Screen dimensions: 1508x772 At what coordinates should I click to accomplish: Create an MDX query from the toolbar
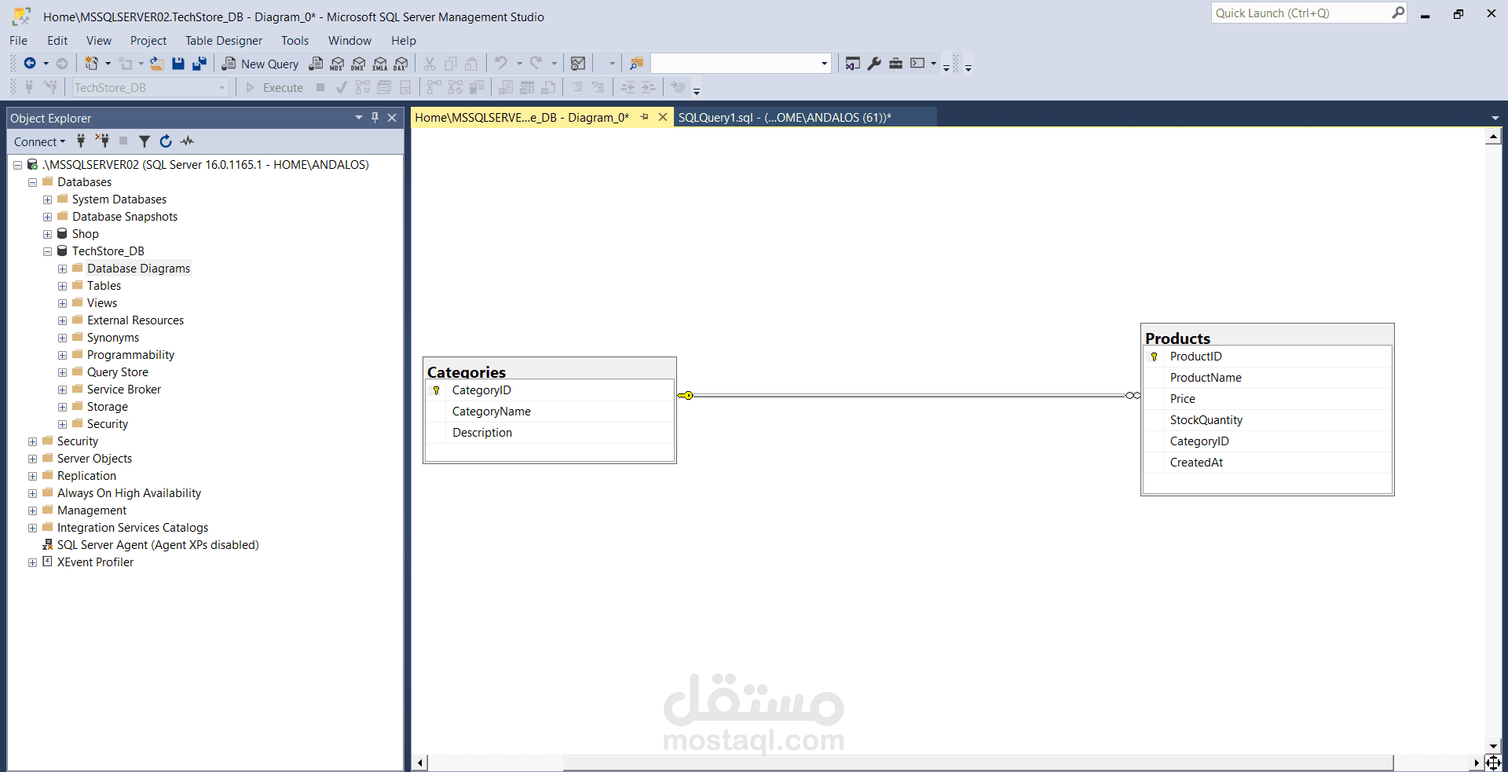337,64
